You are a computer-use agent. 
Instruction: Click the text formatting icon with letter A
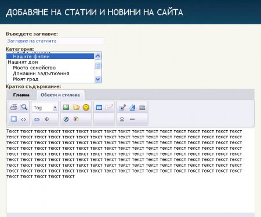132,107
